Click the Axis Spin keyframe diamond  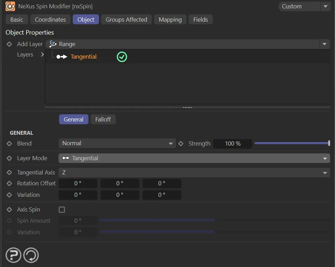click(x=9, y=210)
